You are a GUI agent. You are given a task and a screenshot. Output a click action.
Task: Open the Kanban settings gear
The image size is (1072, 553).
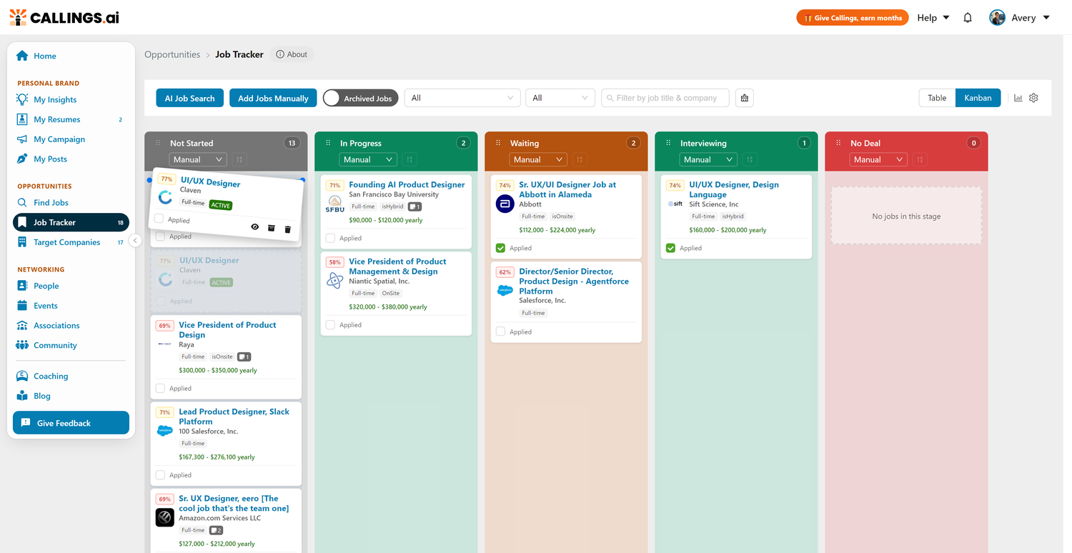[1033, 98]
